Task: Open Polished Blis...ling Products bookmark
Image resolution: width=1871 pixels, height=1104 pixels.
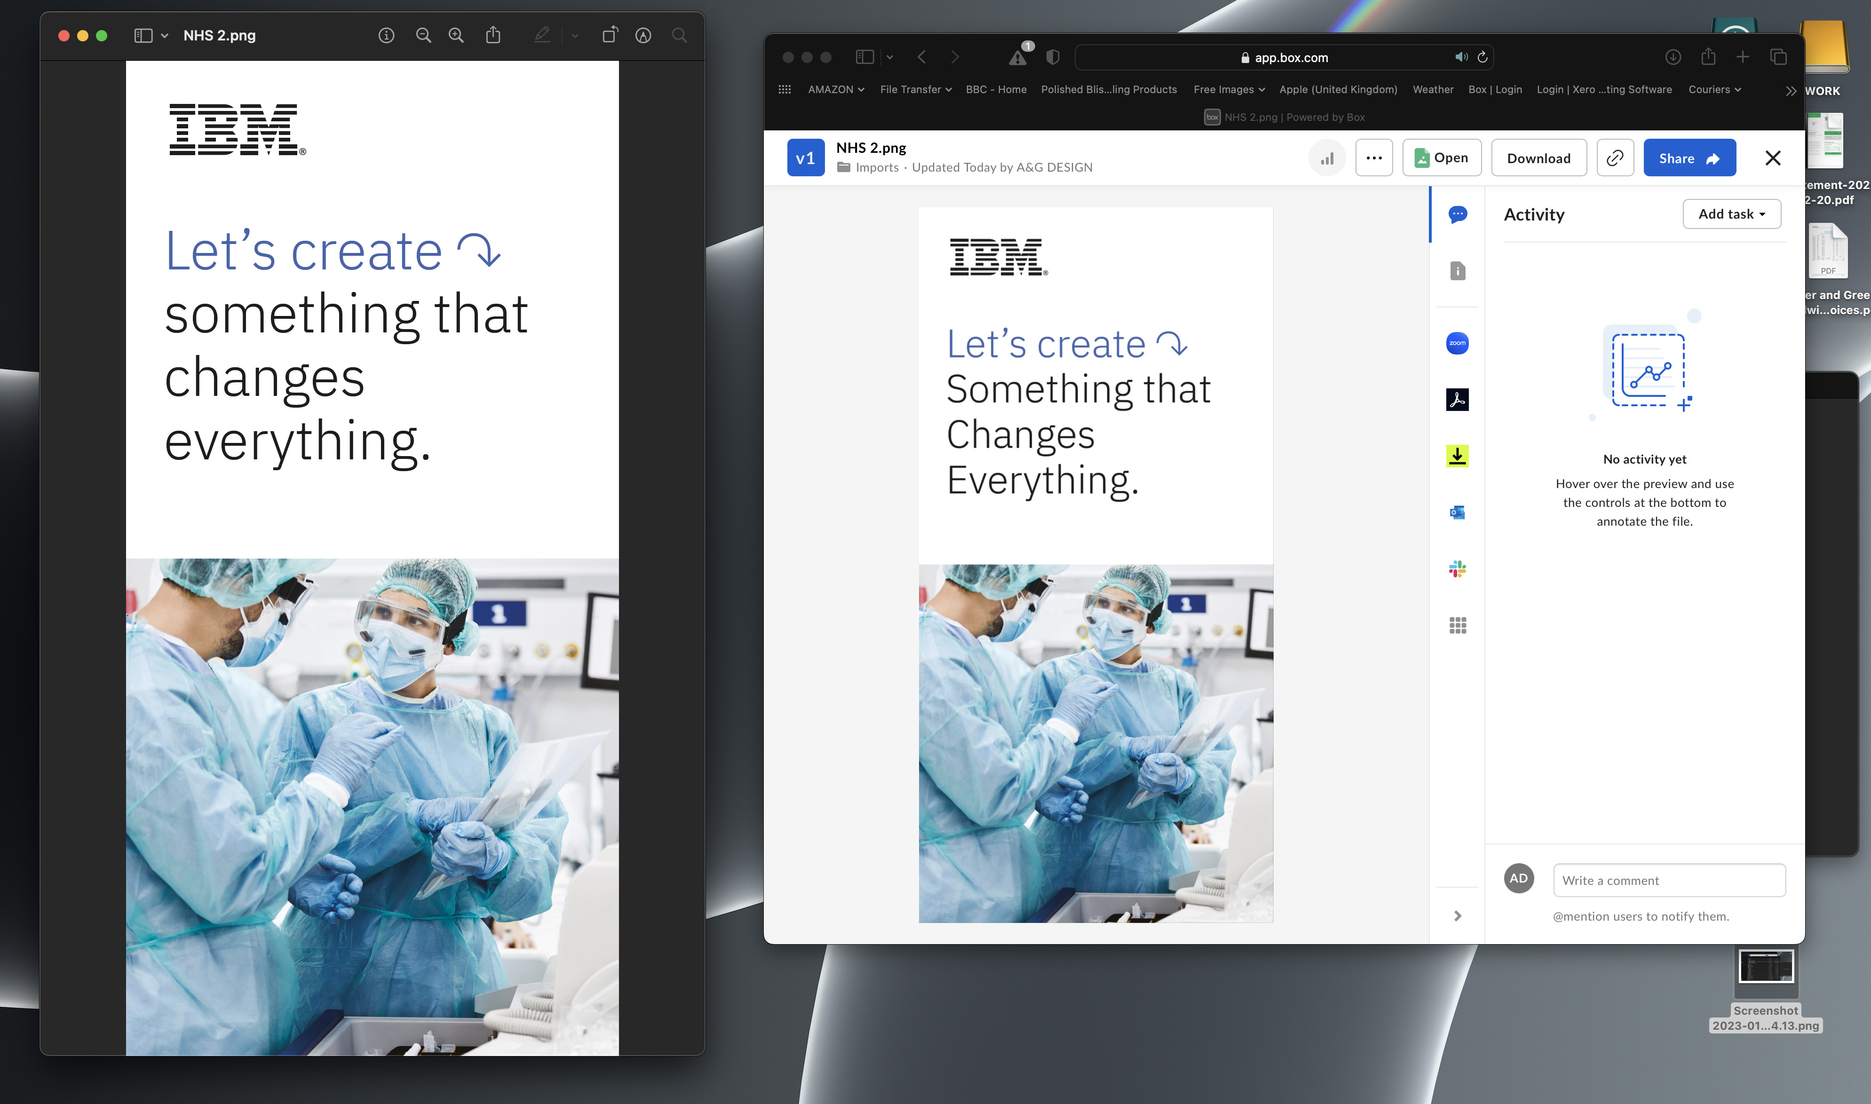Action: tap(1109, 89)
